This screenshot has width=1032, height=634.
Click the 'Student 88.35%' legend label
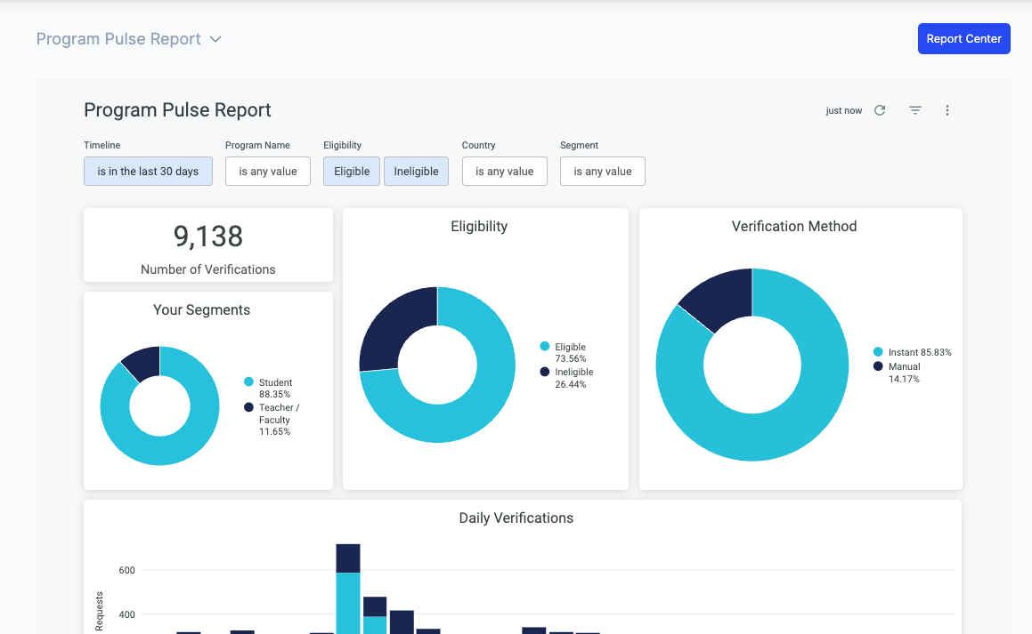click(x=275, y=389)
